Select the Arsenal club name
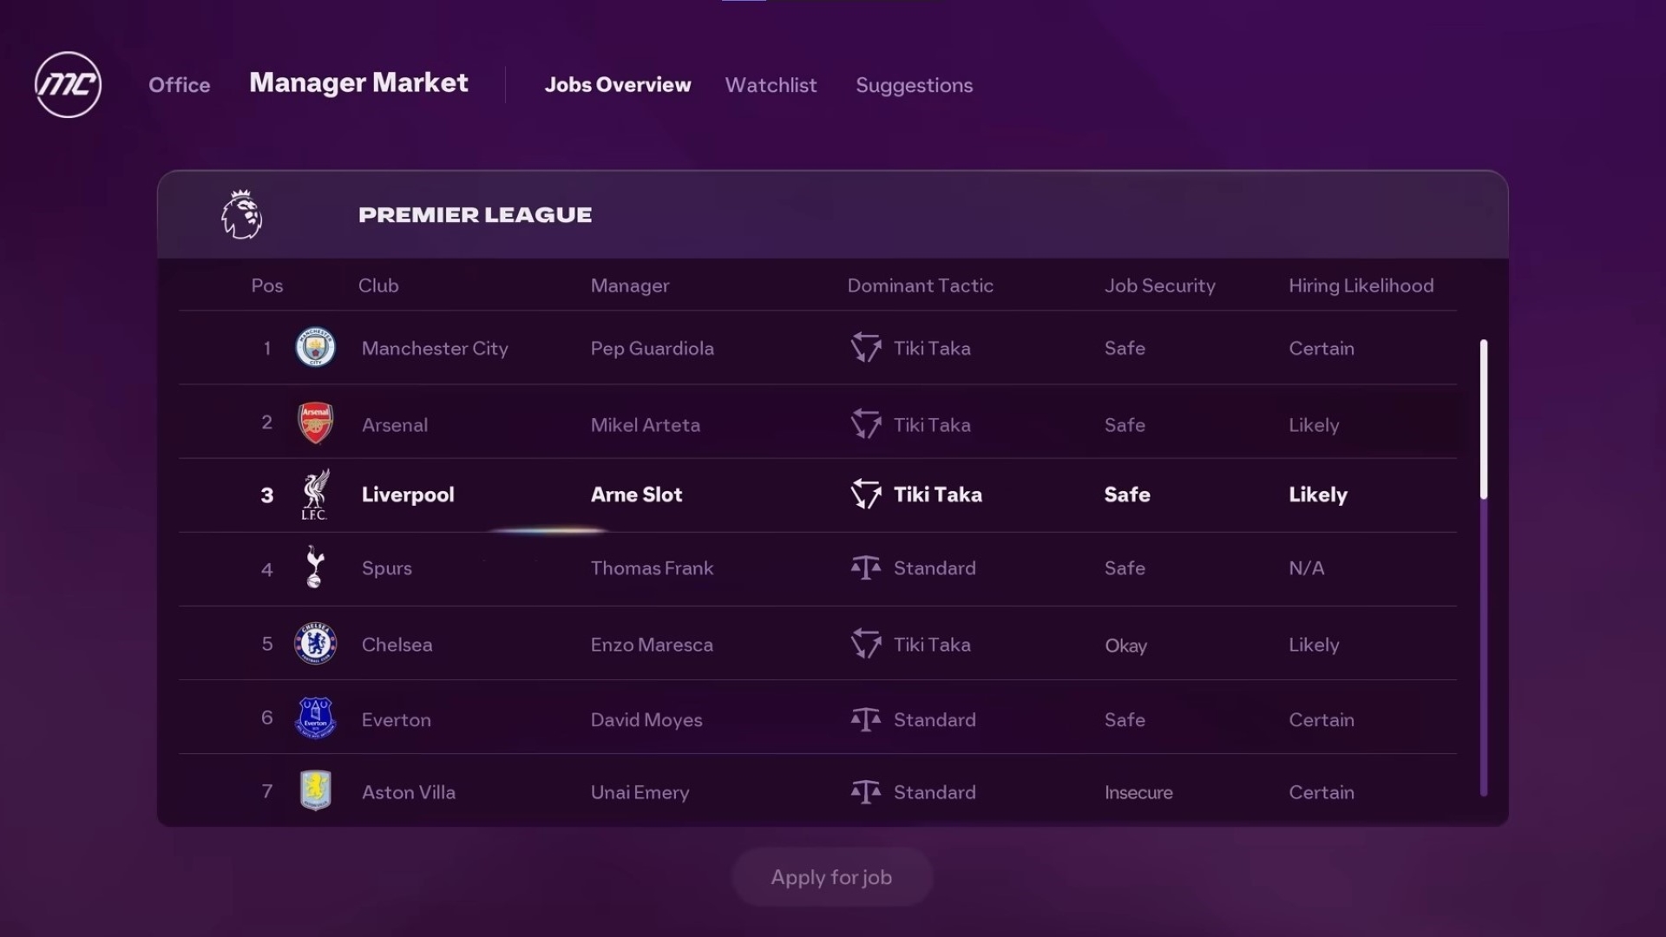This screenshot has height=937, width=1666. tap(395, 425)
